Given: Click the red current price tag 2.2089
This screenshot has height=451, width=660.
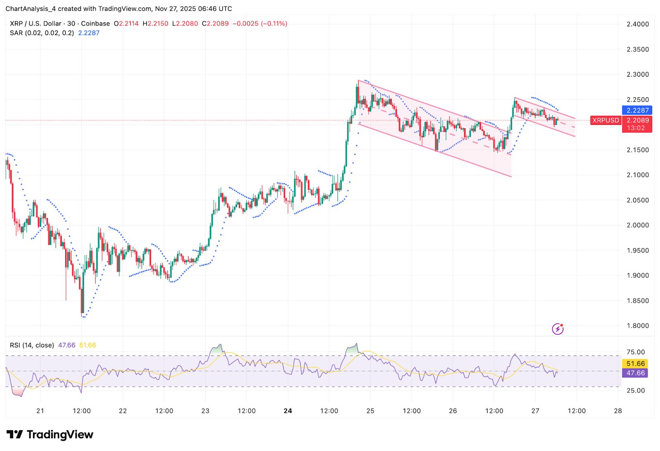Looking at the screenshot, I should [637, 120].
